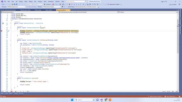Viewport: 182px width, 102px height.
Task: Collapse the Contact method on line 44
Action: coord(11,78)
